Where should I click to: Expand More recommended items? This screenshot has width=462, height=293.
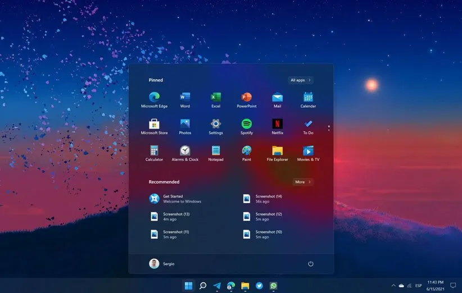(x=303, y=182)
